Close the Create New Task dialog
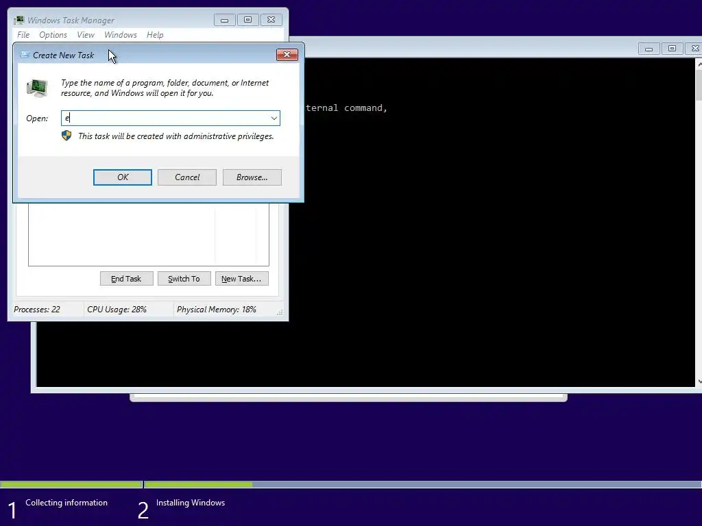The image size is (702, 526). coord(287,55)
